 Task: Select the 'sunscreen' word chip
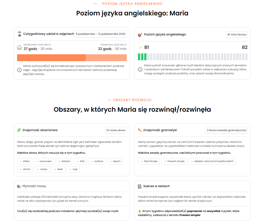44,161
